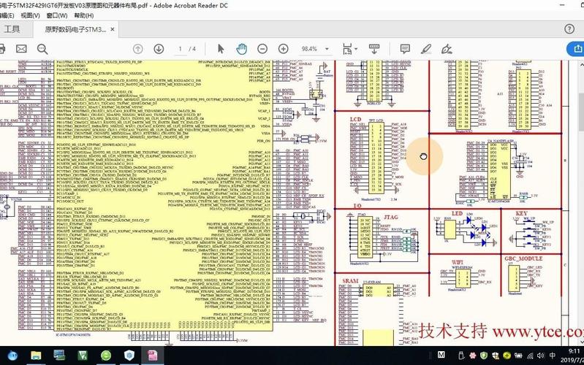Click the GBC_MODULE section heading
The image size is (584, 365).
pyautogui.click(x=523, y=258)
